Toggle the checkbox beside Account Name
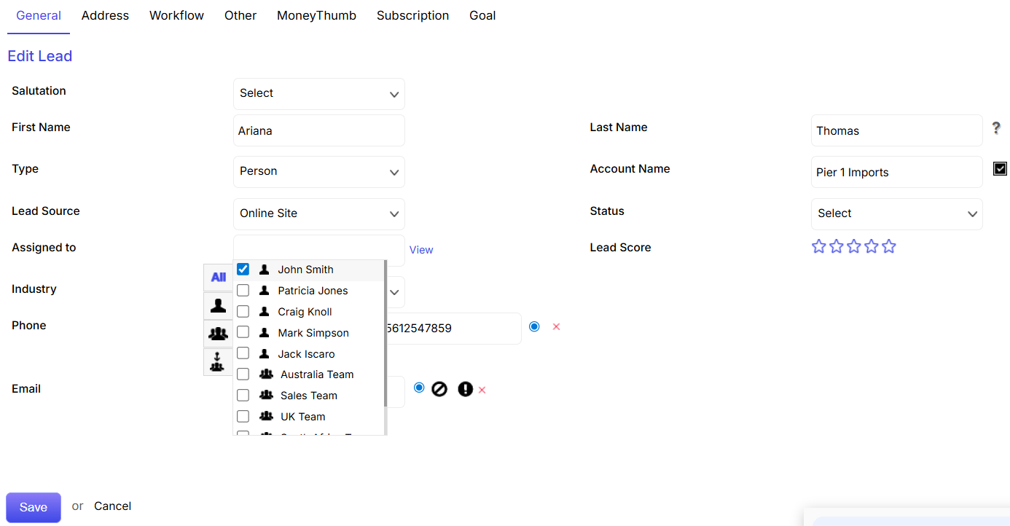The width and height of the screenshot is (1010, 526). 1000,168
